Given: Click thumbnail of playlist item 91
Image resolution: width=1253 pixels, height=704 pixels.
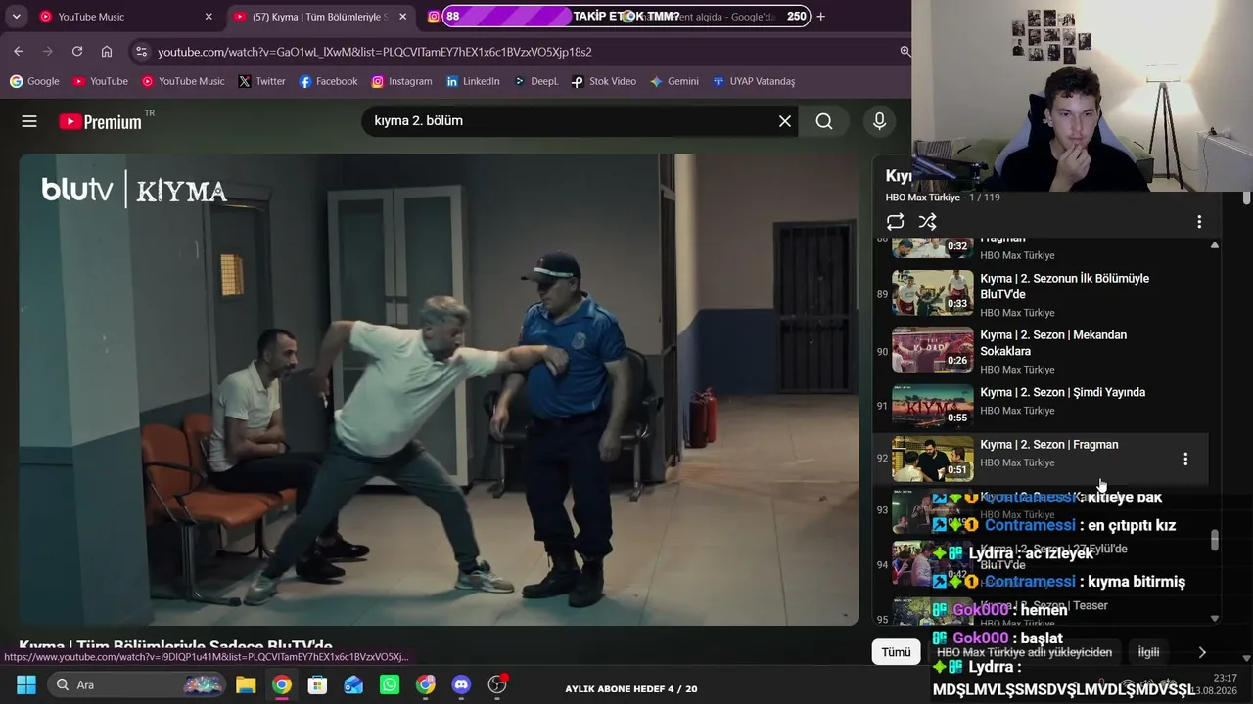Looking at the screenshot, I should tap(933, 406).
